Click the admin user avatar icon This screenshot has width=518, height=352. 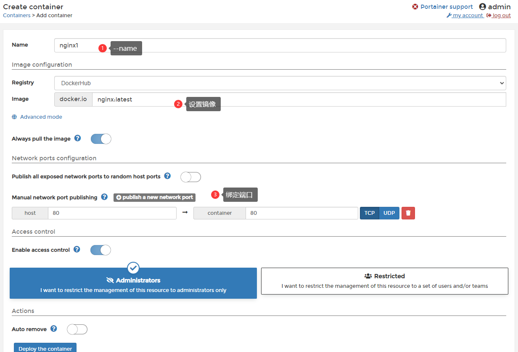point(482,7)
